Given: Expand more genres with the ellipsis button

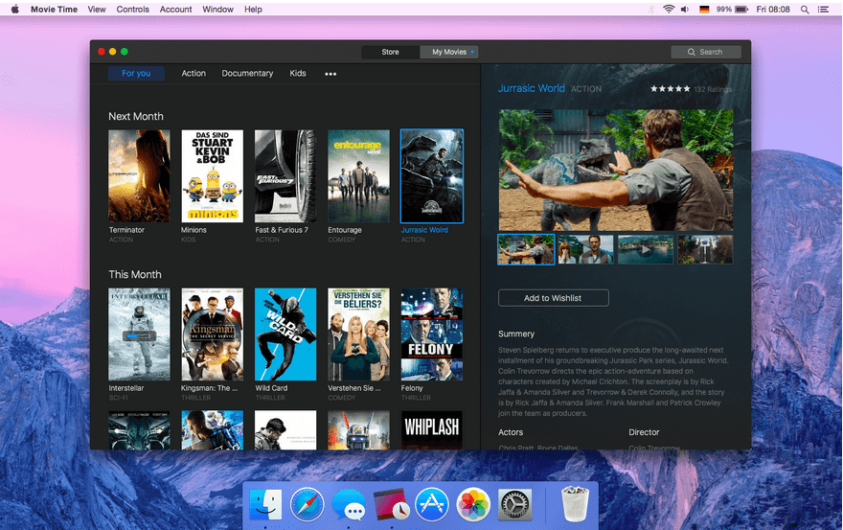Looking at the screenshot, I should click(330, 74).
